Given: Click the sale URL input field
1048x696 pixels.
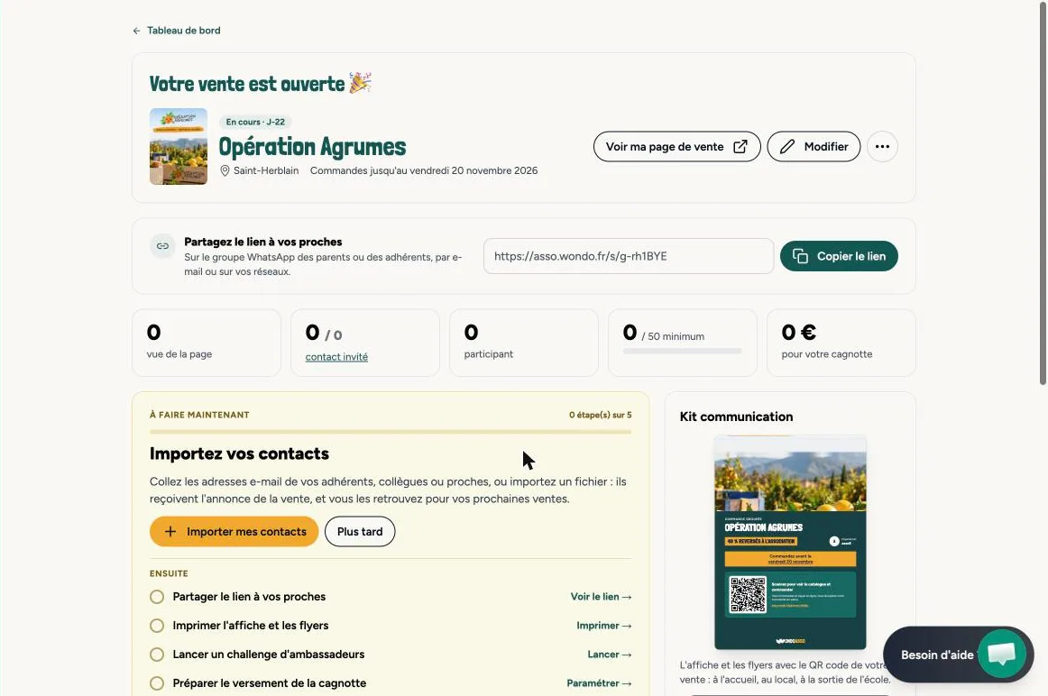Looking at the screenshot, I should pos(629,256).
